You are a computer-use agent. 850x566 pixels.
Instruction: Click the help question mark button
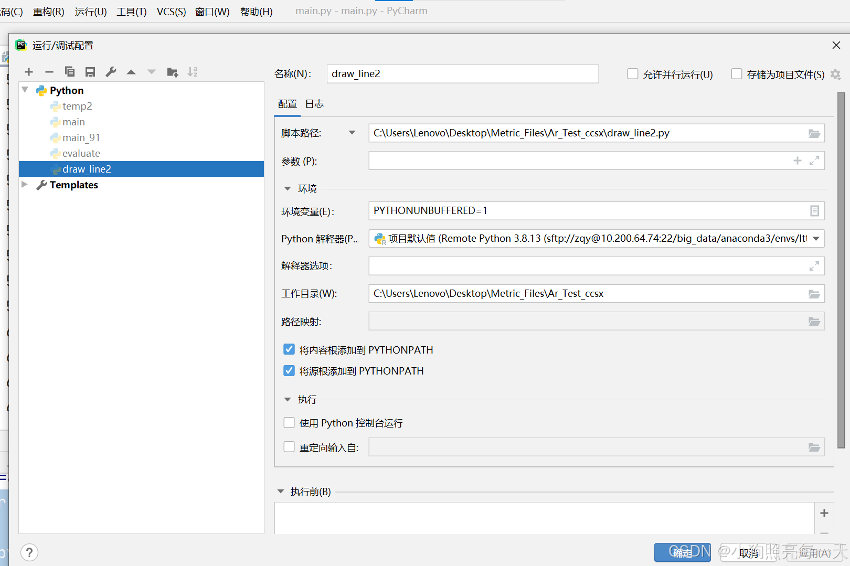[x=29, y=552]
